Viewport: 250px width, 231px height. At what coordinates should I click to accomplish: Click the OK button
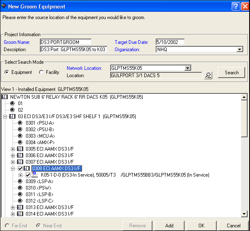pyautogui.click(x=201, y=226)
